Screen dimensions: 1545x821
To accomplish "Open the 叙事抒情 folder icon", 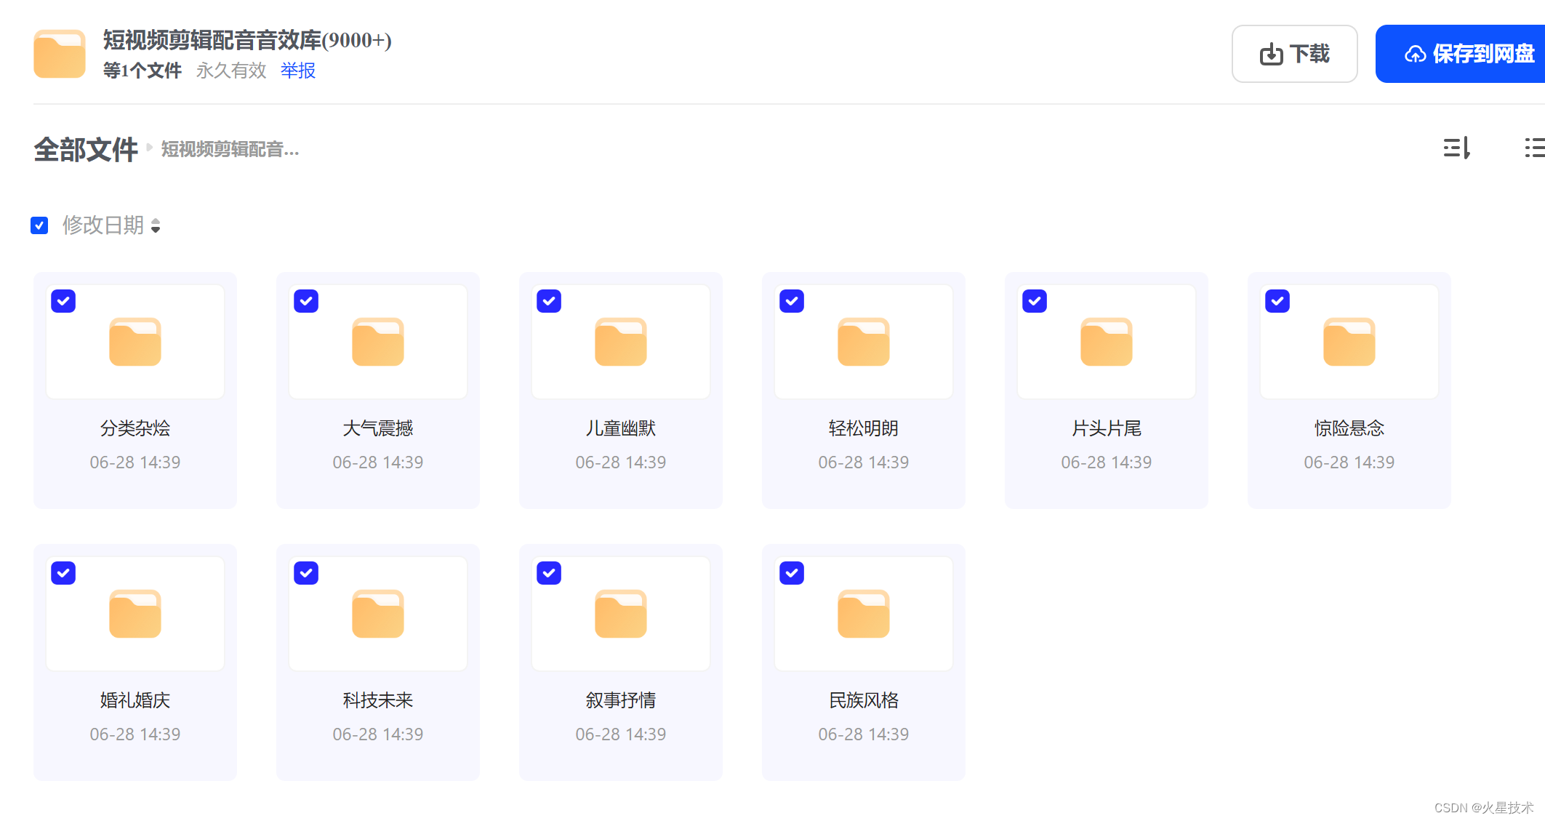I will [x=621, y=613].
